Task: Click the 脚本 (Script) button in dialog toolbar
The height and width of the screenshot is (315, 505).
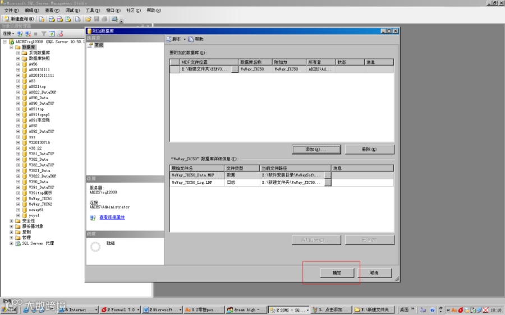Action: [173, 39]
